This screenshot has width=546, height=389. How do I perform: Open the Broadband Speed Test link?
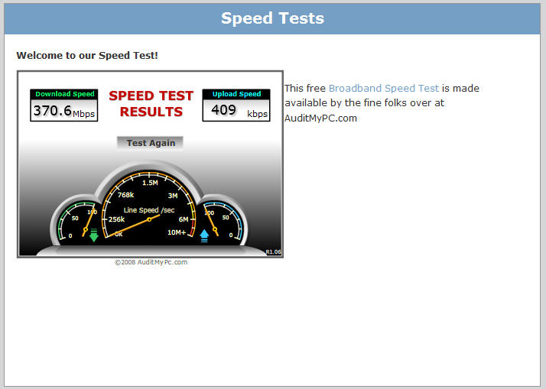(383, 89)
